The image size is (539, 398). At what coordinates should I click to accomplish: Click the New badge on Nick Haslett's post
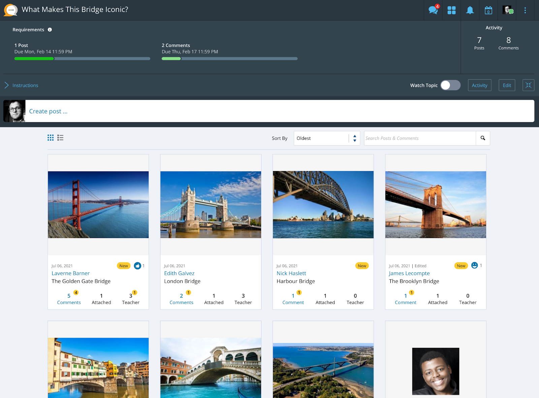(362, 266)
